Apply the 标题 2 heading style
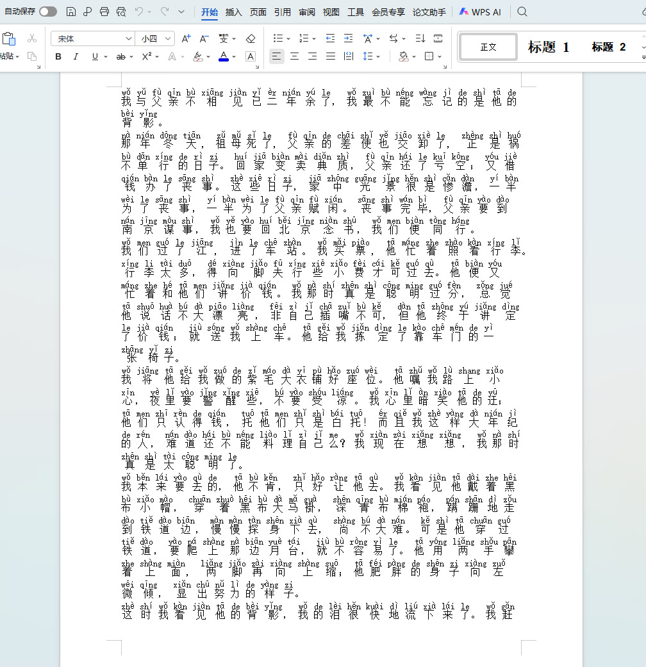This screenshot has height=667, width=646. coord(609,47)
